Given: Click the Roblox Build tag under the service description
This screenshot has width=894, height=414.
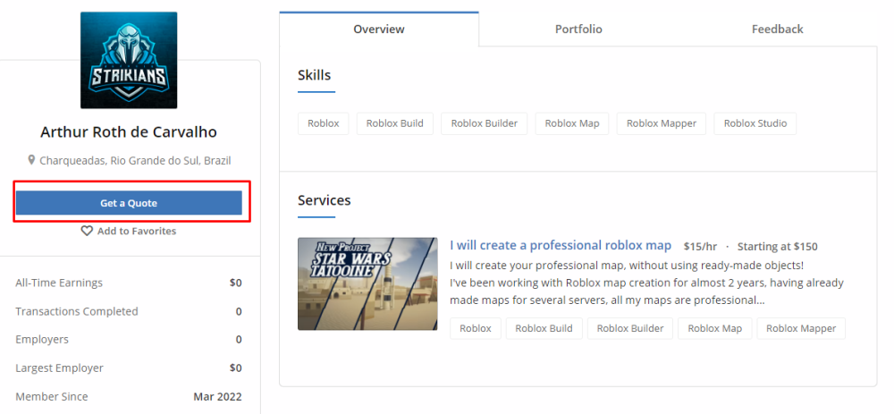Looking at the screenshot, I should [x=544, y=328].
